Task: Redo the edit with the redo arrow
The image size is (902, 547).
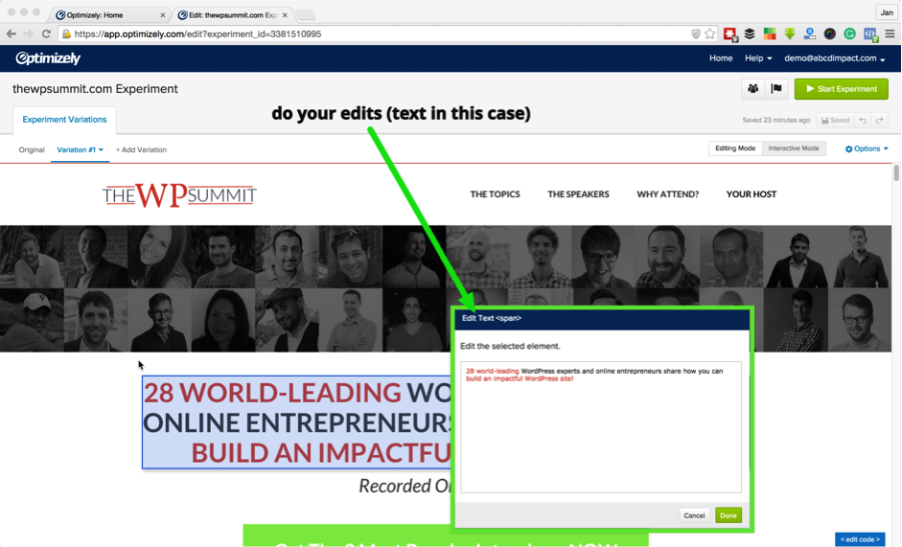Action: 879,120
